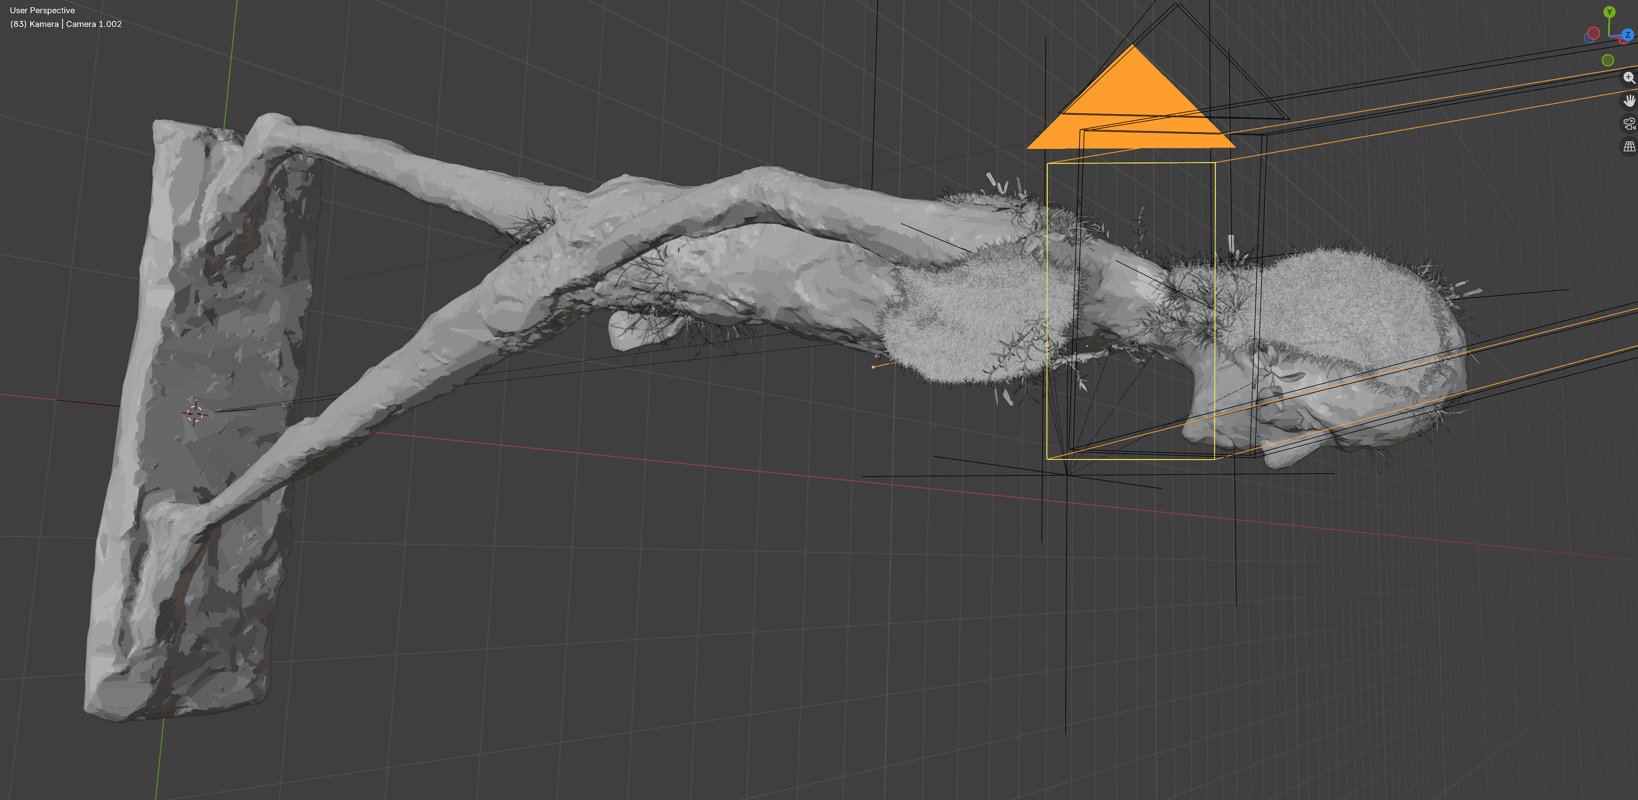Image resolution: width=1638 pixels, height=800 pixels.
Task: Click the dim green negative-Y gizmo circle
Action: (x=1607, y=61)
